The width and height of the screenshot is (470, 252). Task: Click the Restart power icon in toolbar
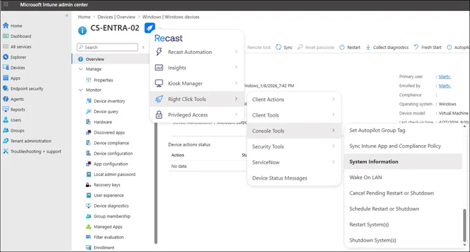pyautogui.click(x=342, y=47)
